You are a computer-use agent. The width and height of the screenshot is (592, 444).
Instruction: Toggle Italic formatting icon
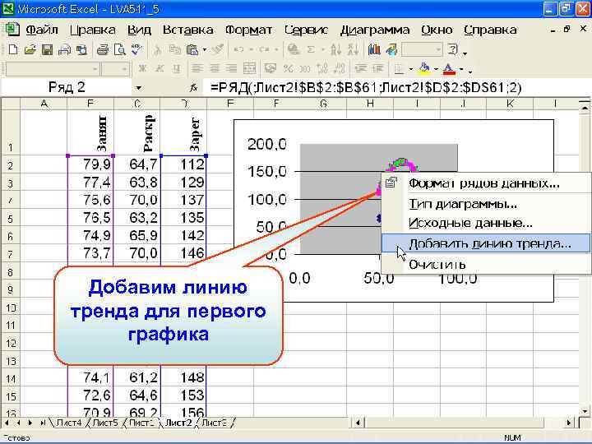160,68
